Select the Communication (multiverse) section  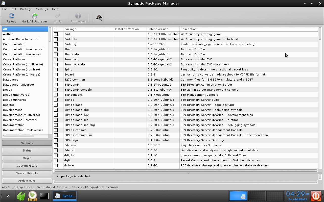coord(25,49)
